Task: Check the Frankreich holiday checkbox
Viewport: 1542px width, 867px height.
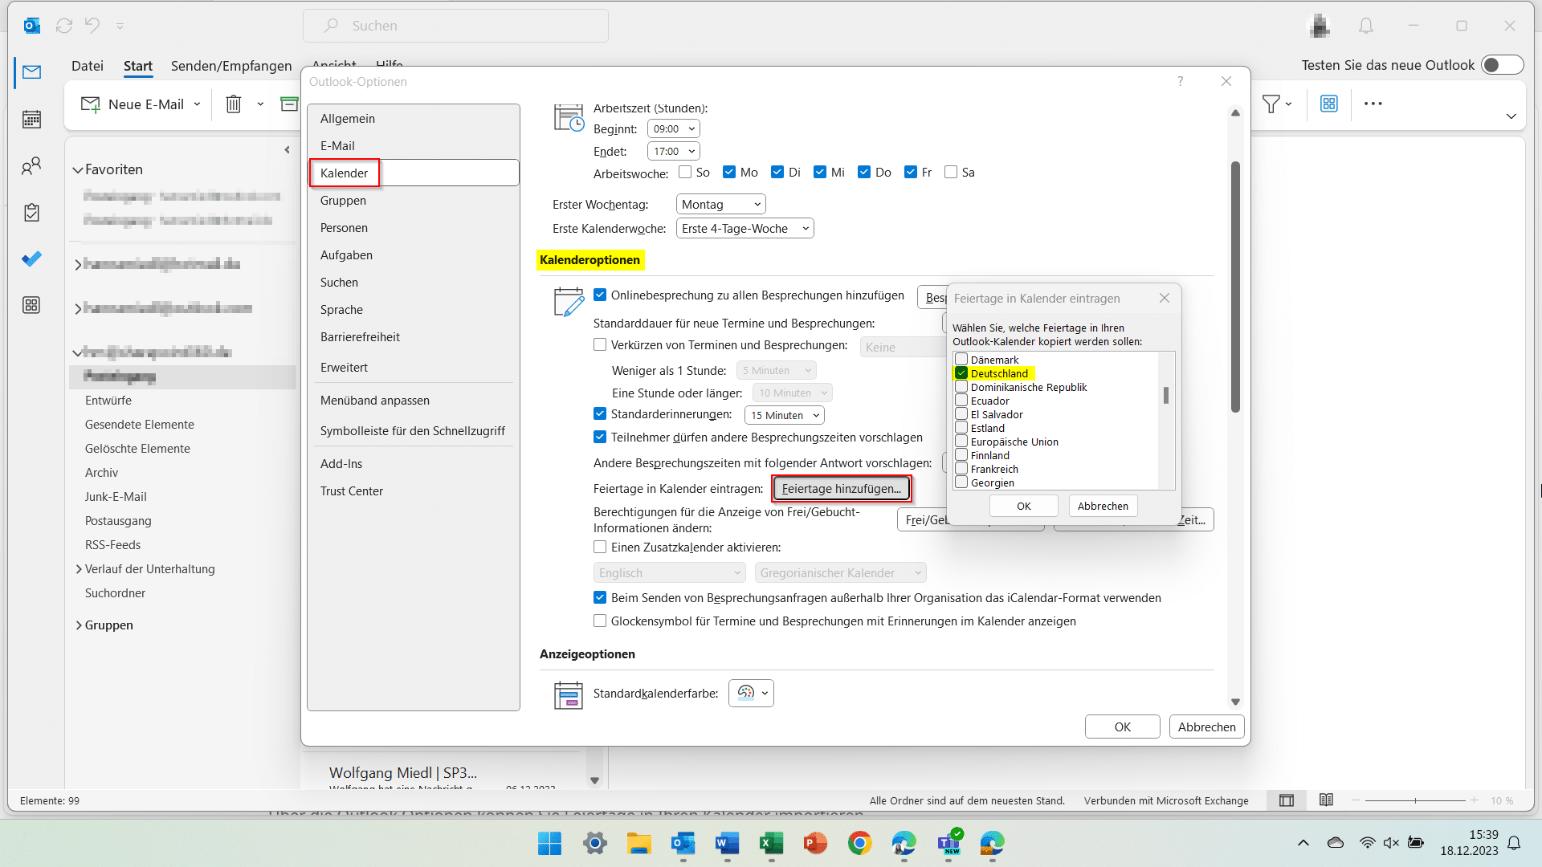Action: (x=961, y=469)
